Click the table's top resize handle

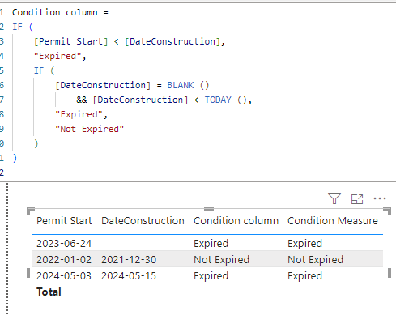[x=209, y=209]
